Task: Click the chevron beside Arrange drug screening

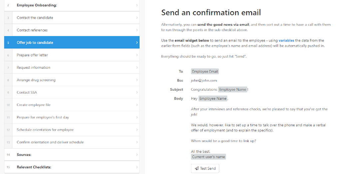Action: [x=137, y=80]
